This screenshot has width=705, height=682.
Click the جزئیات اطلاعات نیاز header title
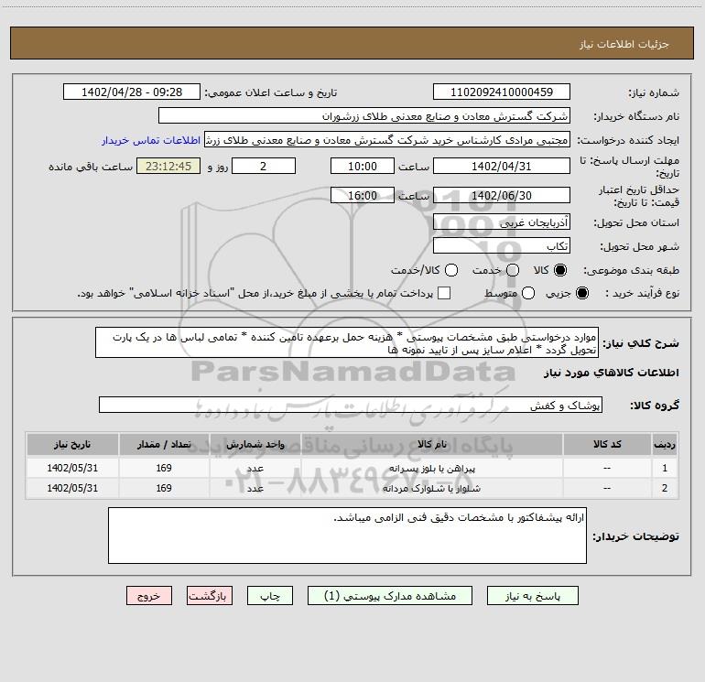(624, 44)
